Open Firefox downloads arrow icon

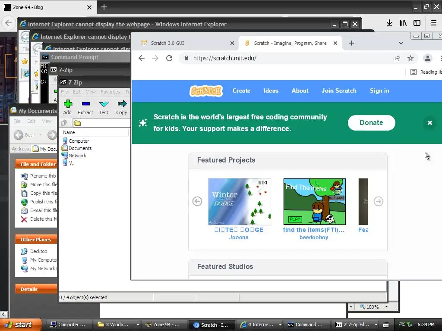click(x=389, y=23)
